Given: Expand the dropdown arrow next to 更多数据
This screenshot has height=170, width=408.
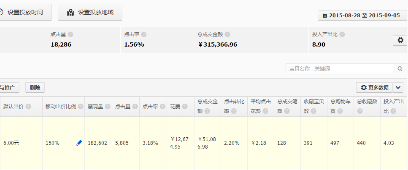Looking at the screenshot, I should (398, 87).
